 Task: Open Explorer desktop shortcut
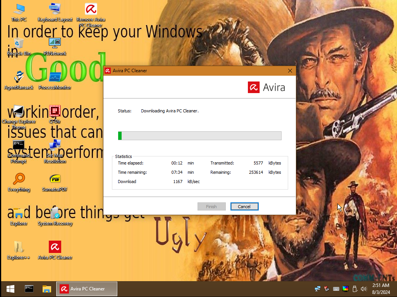19,216
